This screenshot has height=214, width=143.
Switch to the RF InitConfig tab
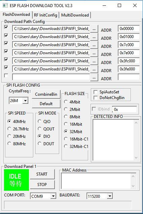click(x=45, y=15)
